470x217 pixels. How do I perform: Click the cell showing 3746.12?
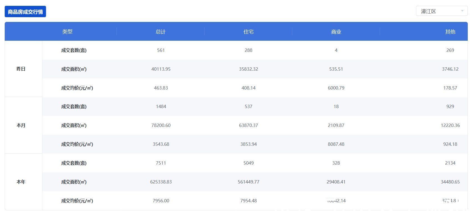[x=450, y=69]
